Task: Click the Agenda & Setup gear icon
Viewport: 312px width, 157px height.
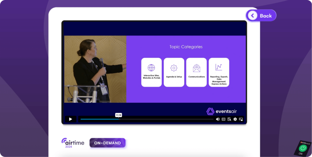Action: (174, 68)
